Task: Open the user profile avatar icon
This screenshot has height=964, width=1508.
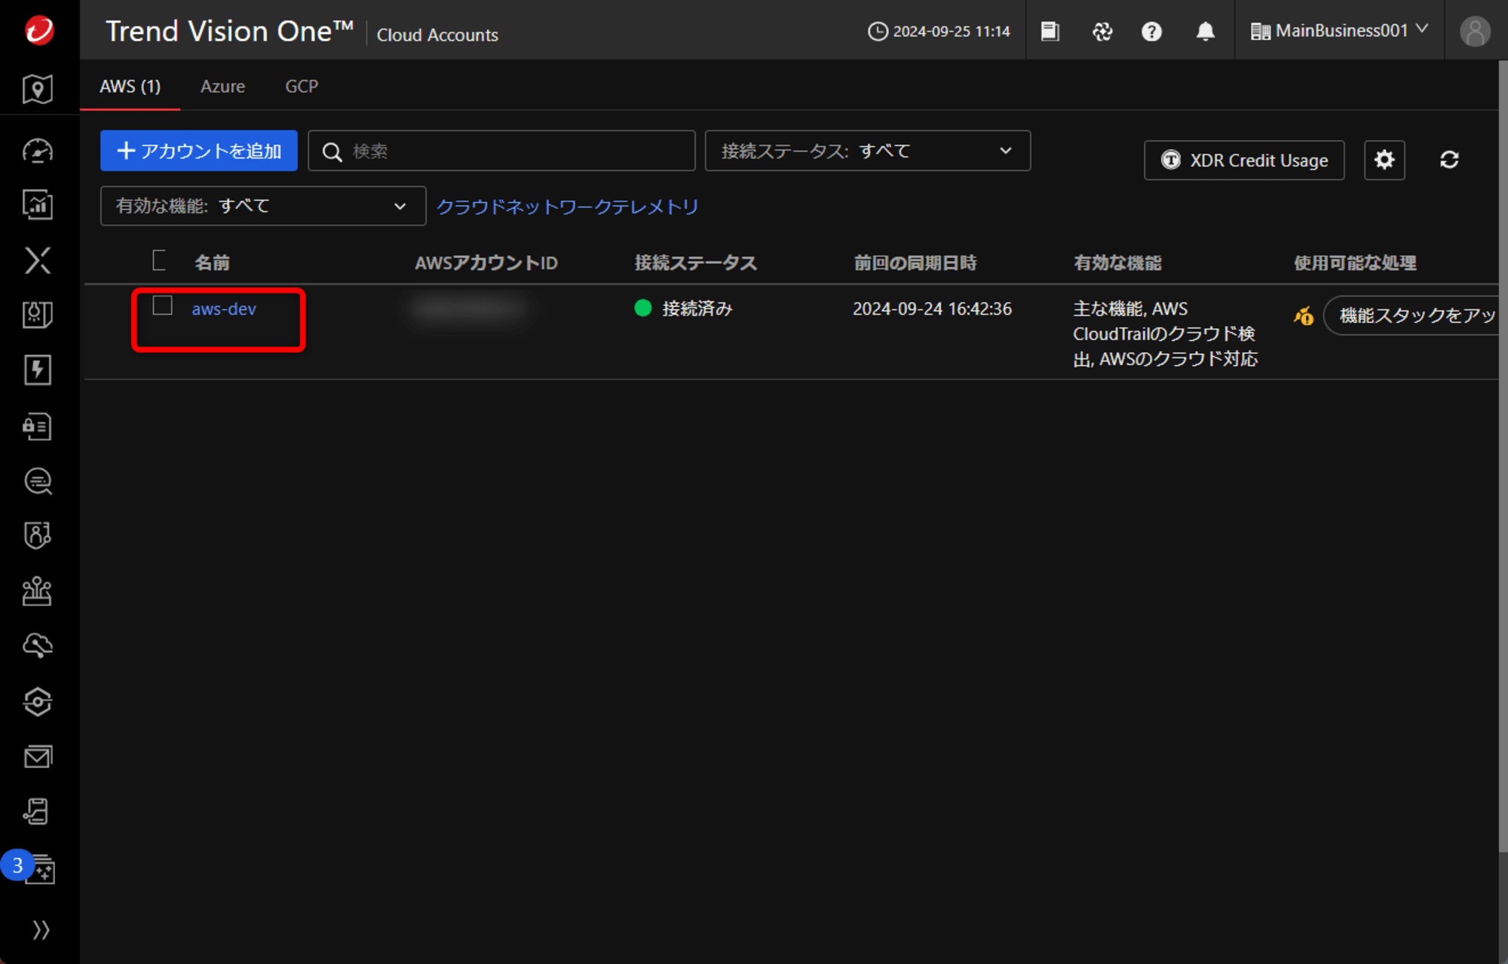Action: point(1475,31)
